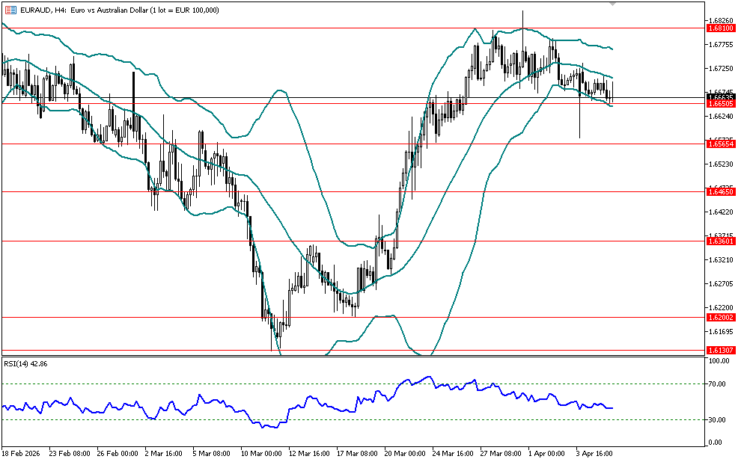Image resolution: width=744 pixels, height=462 pixels.
Task: Click the 1.63601 horizontal level label
Action: pos(720,241)
